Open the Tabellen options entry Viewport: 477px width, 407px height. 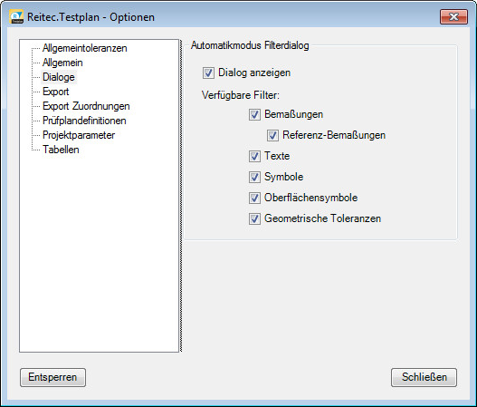[61, 150]
